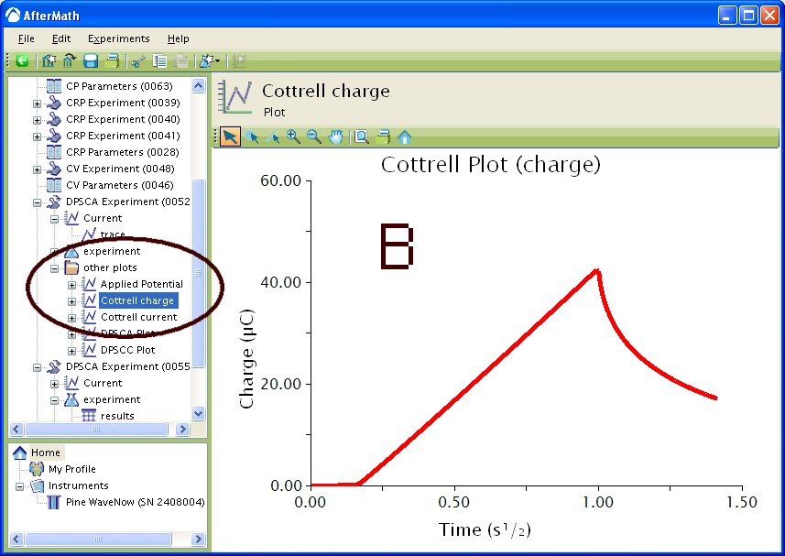This screenshot has width=785, height=556.
Task: Expand CRP Experiment (0041) node
Action: [x=37, y=137]
